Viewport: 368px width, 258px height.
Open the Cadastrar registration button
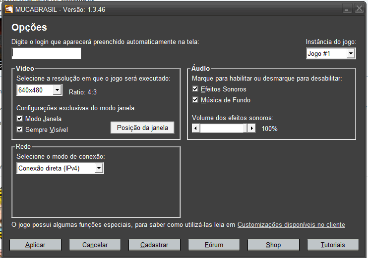tap(154, 245)
